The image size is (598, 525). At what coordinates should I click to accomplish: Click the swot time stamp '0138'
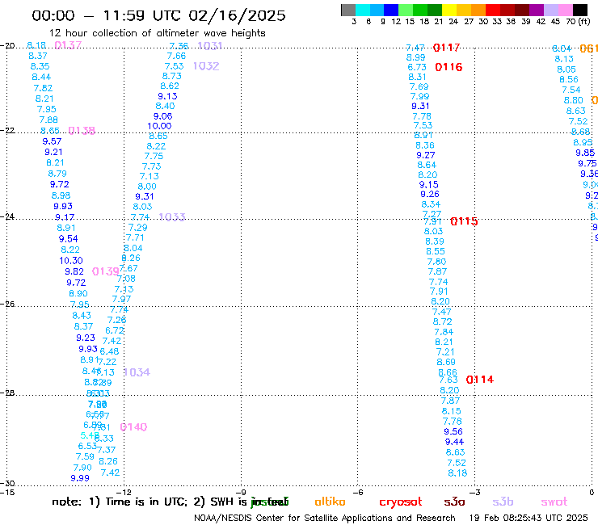(82, 131)
